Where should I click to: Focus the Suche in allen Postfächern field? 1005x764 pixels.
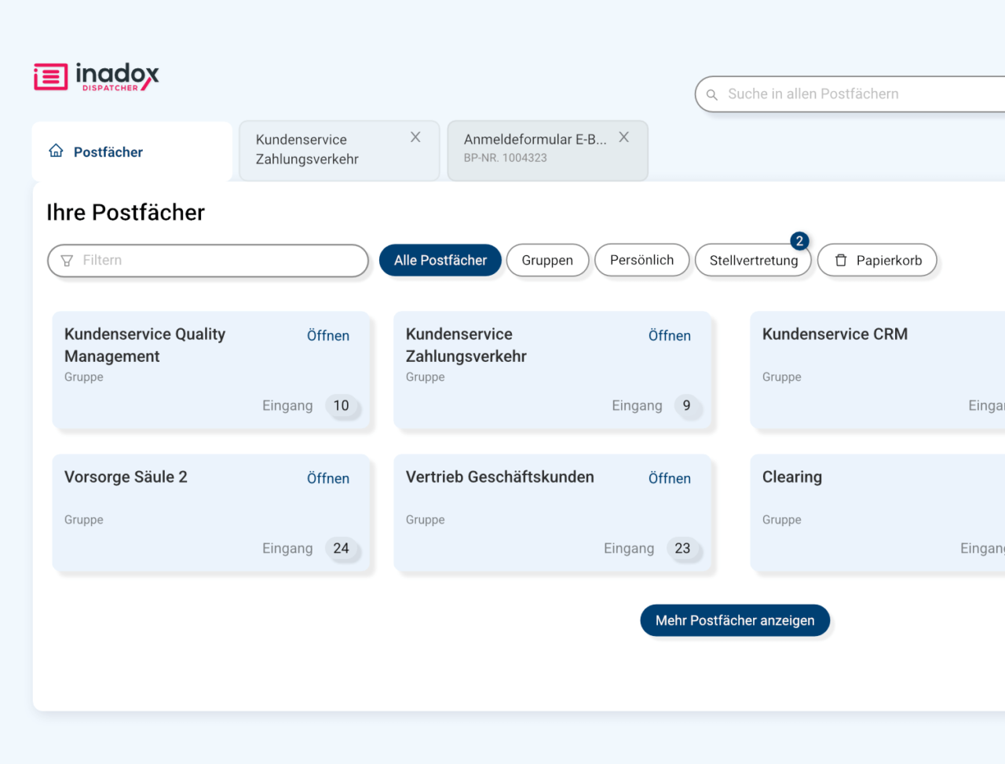[x=850, y=94]
